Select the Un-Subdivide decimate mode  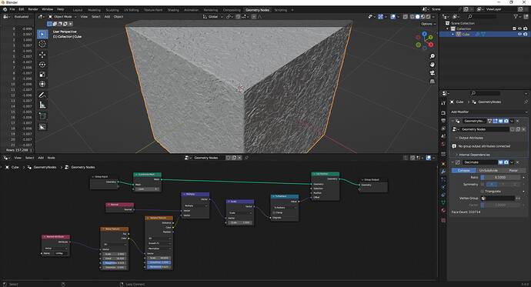(x=489, y=171)
